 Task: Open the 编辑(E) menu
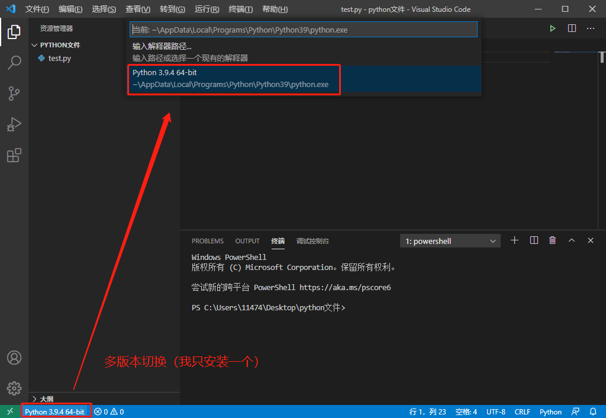[71, 9]
